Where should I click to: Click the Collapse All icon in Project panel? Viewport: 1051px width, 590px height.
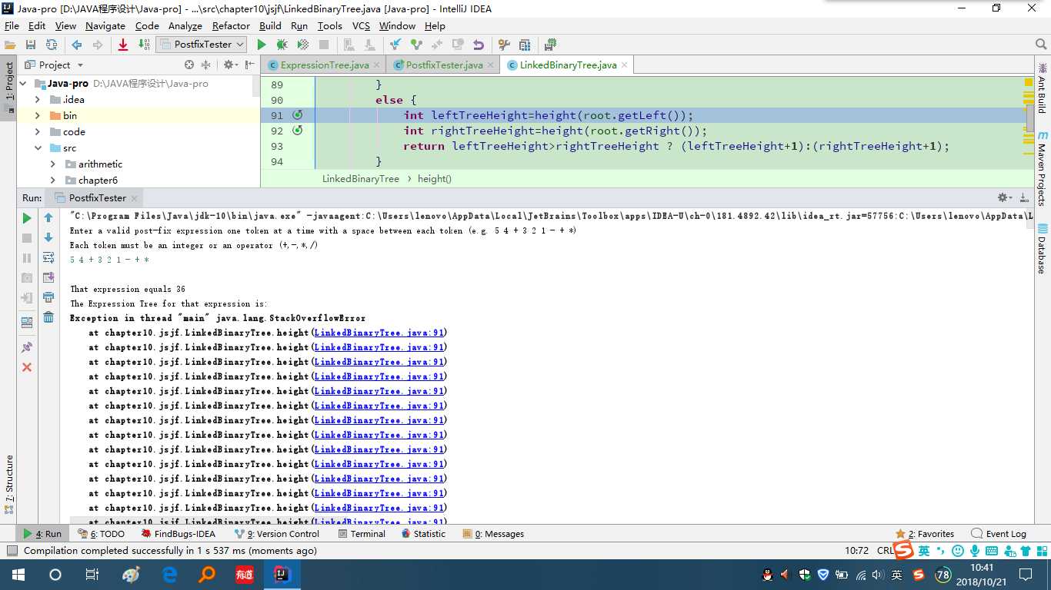tap(205, 65)
